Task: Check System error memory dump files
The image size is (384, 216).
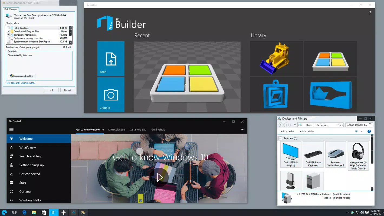Action: [x=8, y=38]
